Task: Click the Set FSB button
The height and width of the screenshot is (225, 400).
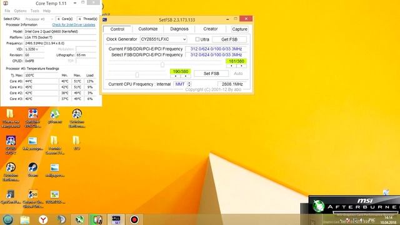Action: point(211,74)
